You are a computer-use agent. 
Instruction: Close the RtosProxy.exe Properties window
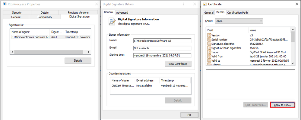[97, 4]
